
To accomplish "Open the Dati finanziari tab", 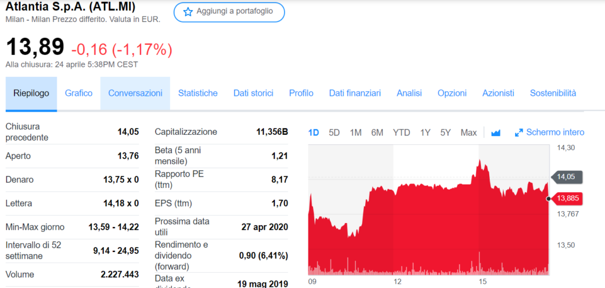I will tap(355, 93).
